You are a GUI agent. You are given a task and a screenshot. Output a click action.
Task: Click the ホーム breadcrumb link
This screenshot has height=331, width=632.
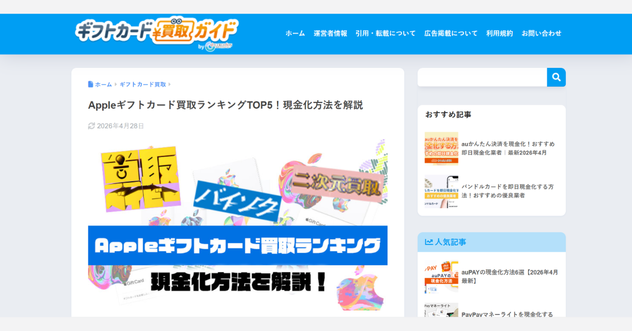click(103, 85)
